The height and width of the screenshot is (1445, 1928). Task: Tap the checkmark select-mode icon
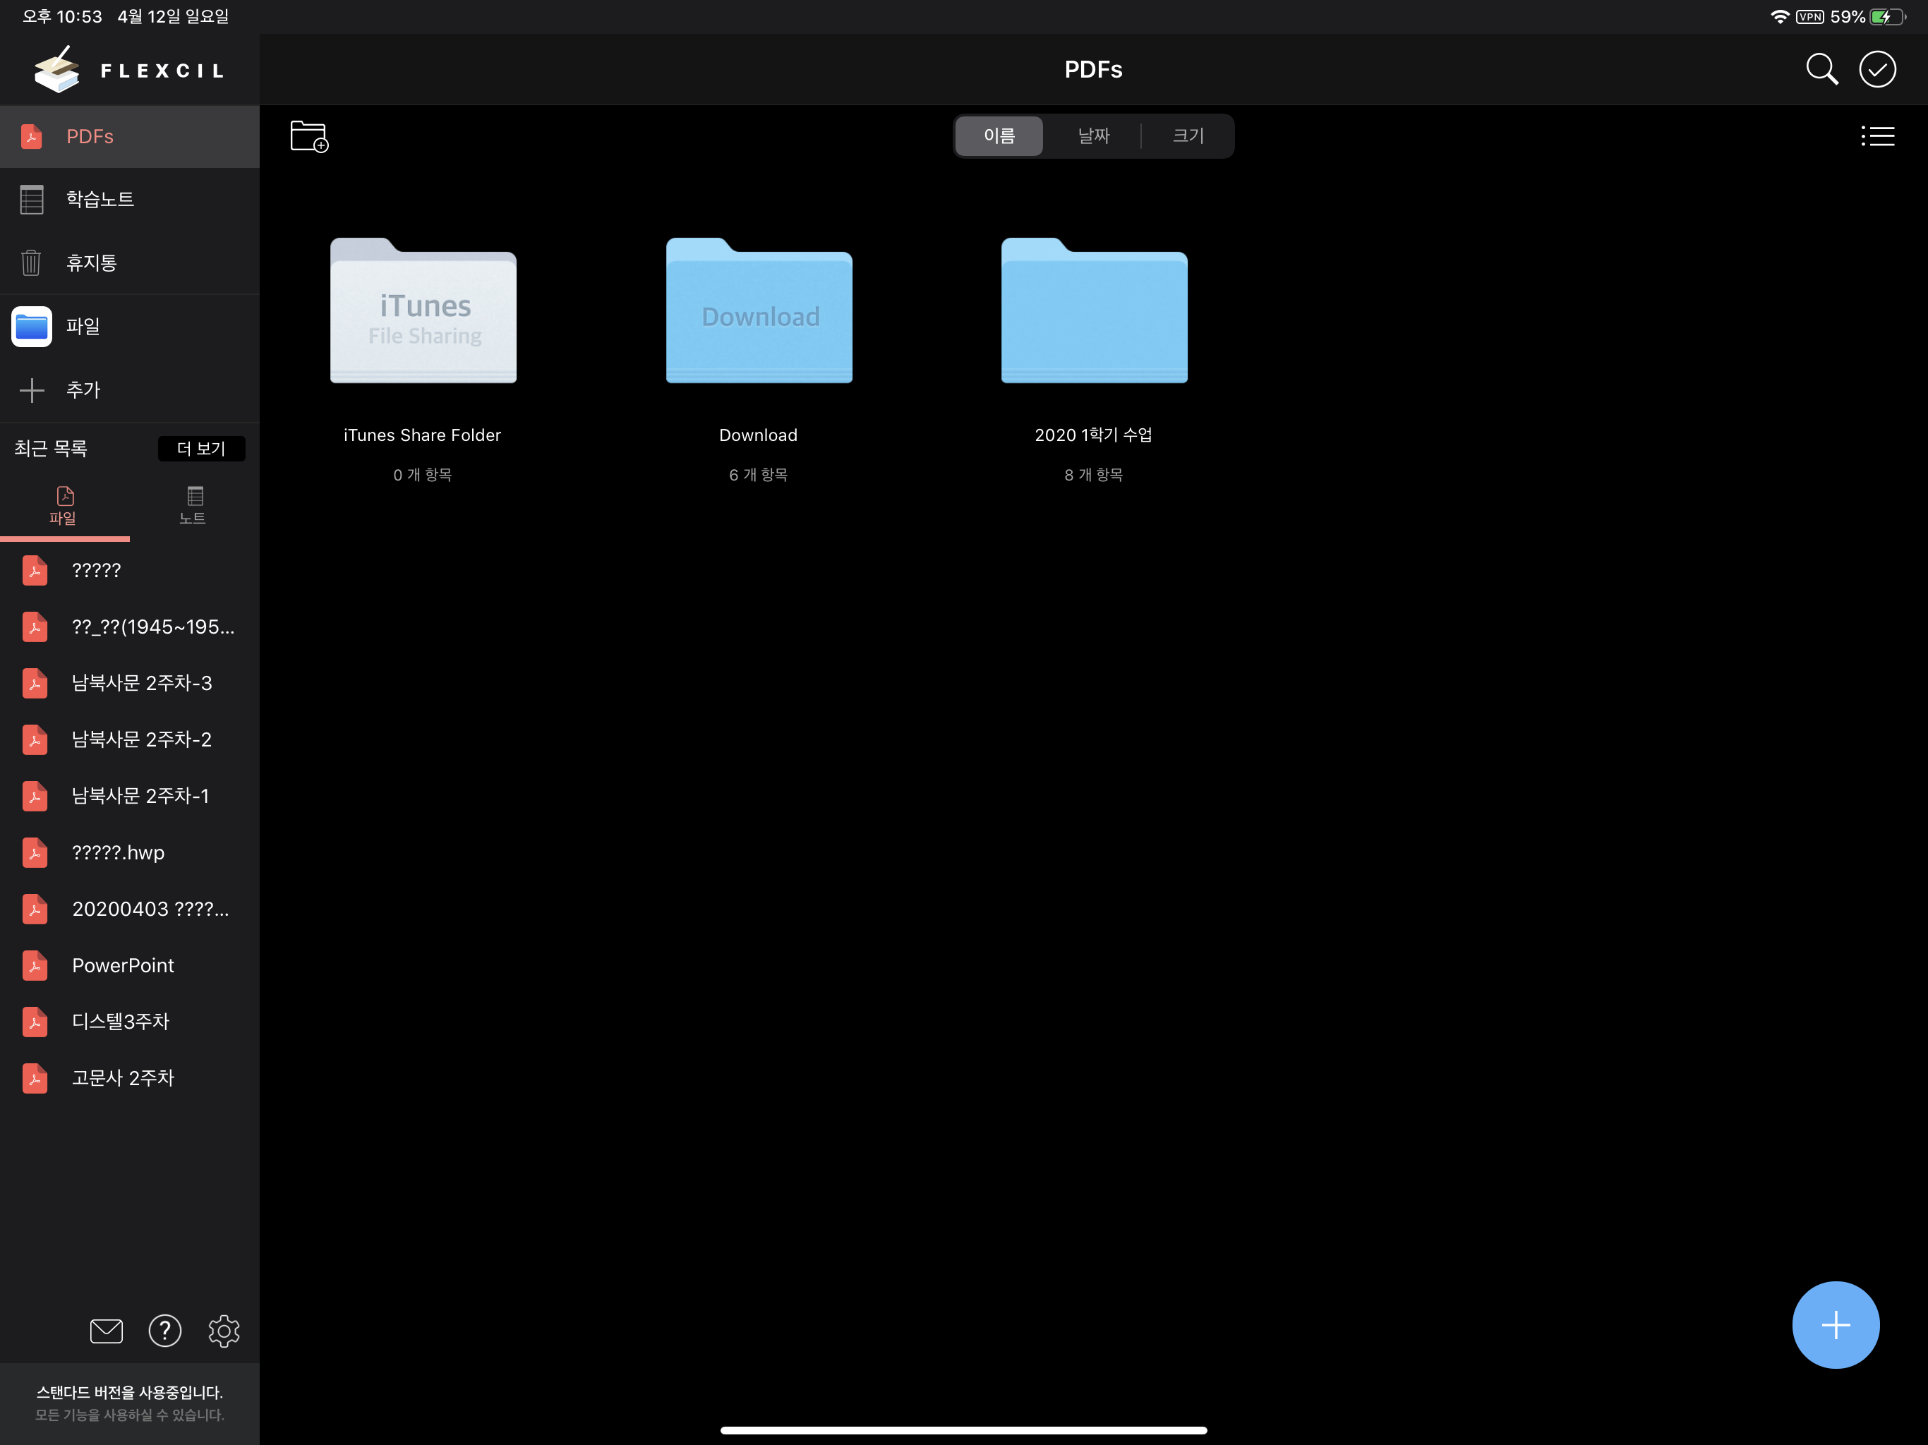pyautogui.click(x=1876, y=69)
